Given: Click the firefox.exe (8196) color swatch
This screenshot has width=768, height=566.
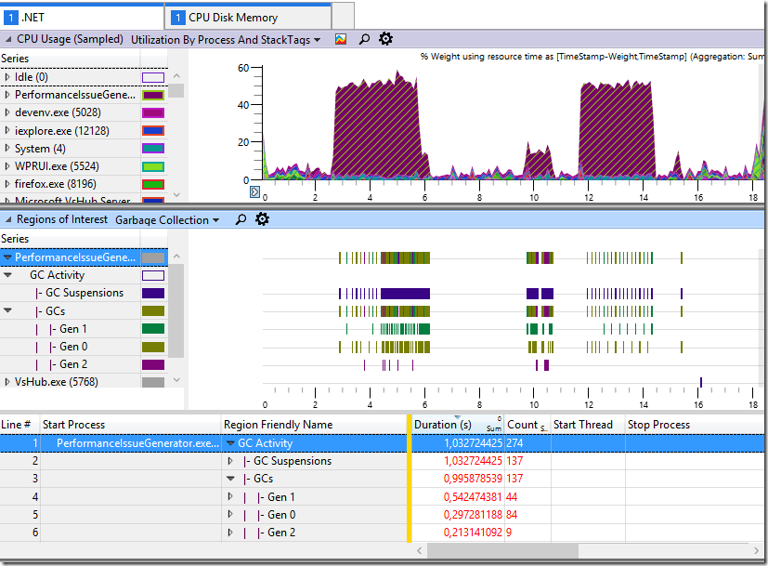Looking at the screenshot, I should pyautogui.click(x=153, y=184).
